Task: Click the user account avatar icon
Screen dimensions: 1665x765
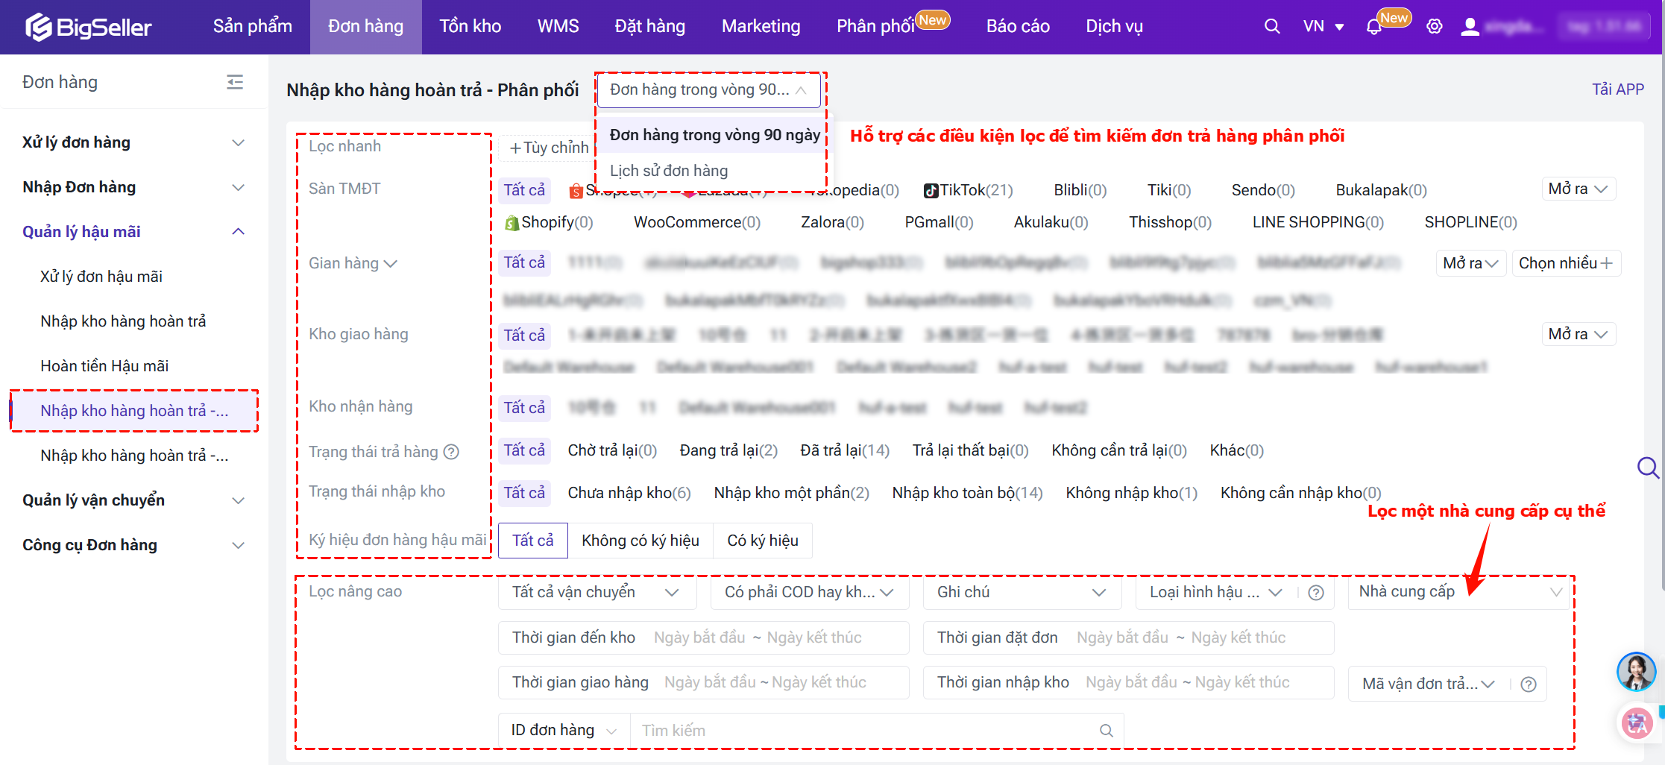Action: (x=1470, y=27)
